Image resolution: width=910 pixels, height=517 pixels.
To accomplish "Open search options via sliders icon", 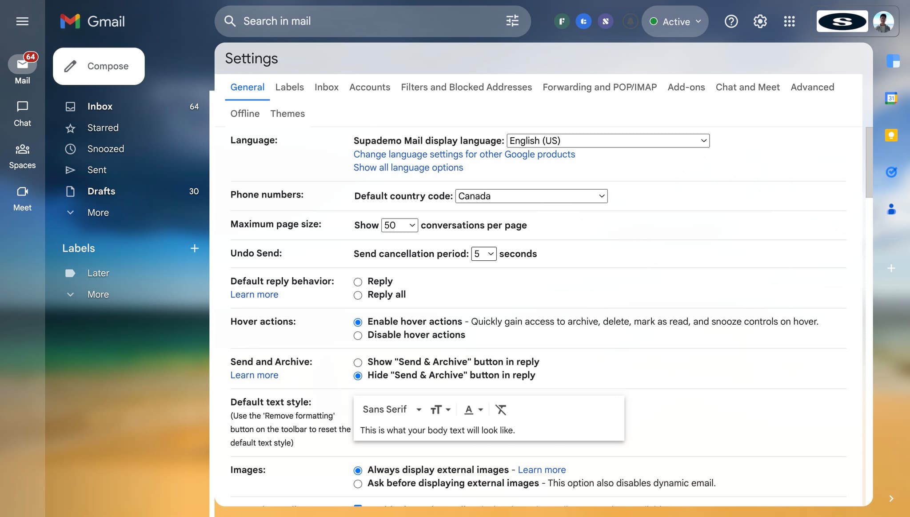I will (512, 21).
